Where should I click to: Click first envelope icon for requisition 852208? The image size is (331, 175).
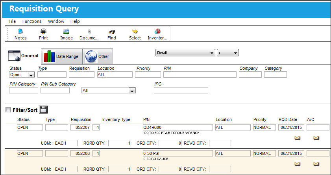tap(297, 164)
